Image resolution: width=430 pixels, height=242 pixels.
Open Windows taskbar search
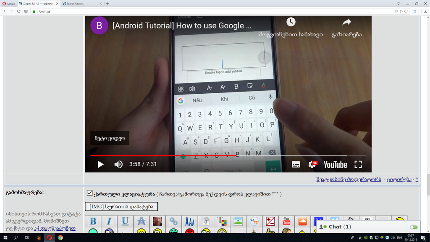coord(16,238)
